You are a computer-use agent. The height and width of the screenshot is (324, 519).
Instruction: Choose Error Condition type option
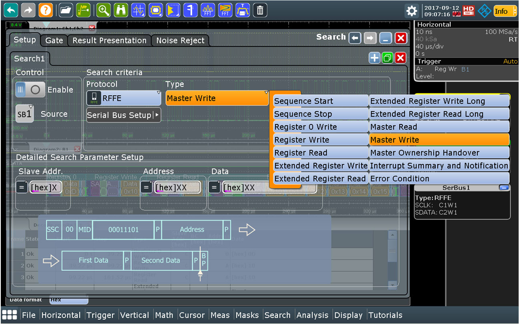click(x=439, y=178)
